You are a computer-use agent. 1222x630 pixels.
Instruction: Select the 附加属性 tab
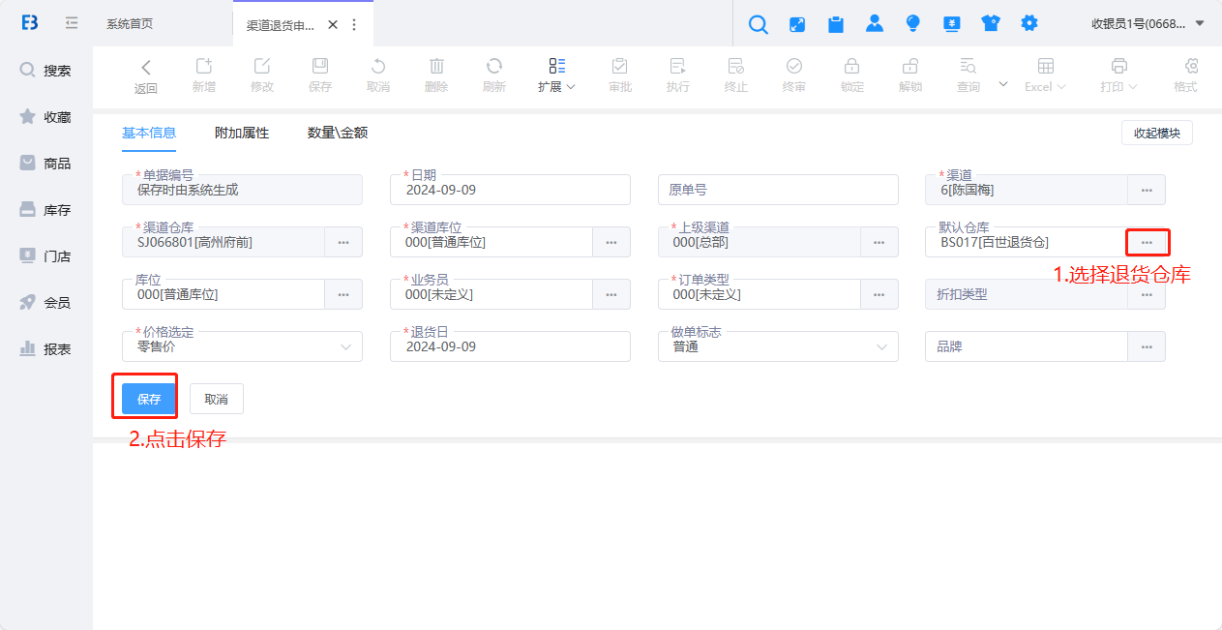coord(242,134)
